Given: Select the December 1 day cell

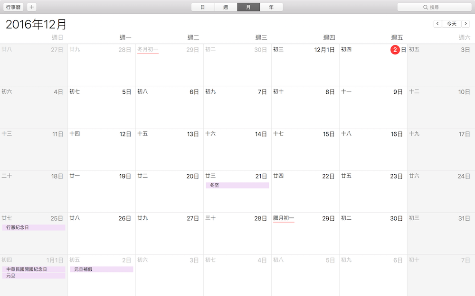Looking at the screenshot, I should point(305,66).
